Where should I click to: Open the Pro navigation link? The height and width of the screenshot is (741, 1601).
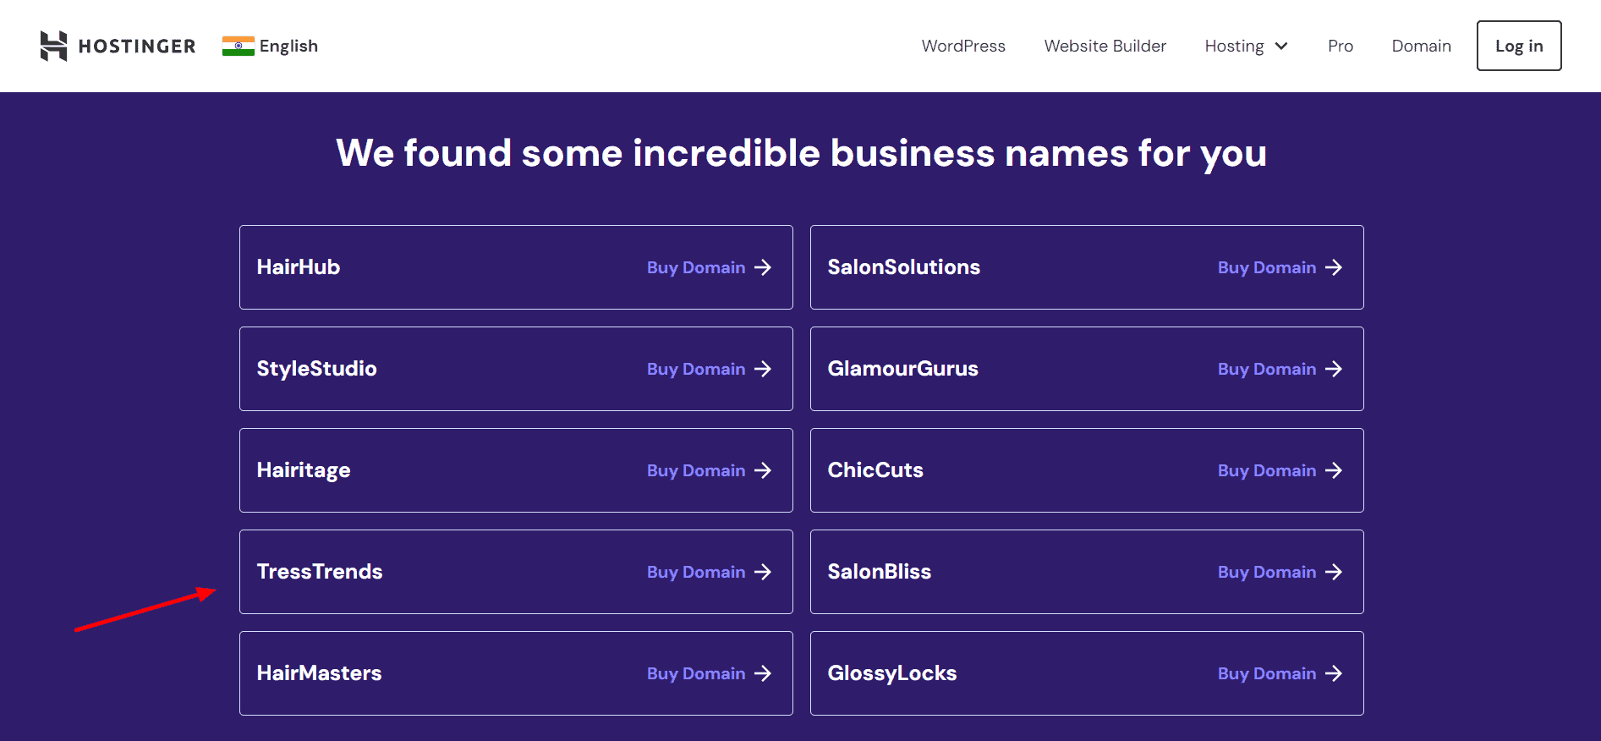click(1340, 46)
